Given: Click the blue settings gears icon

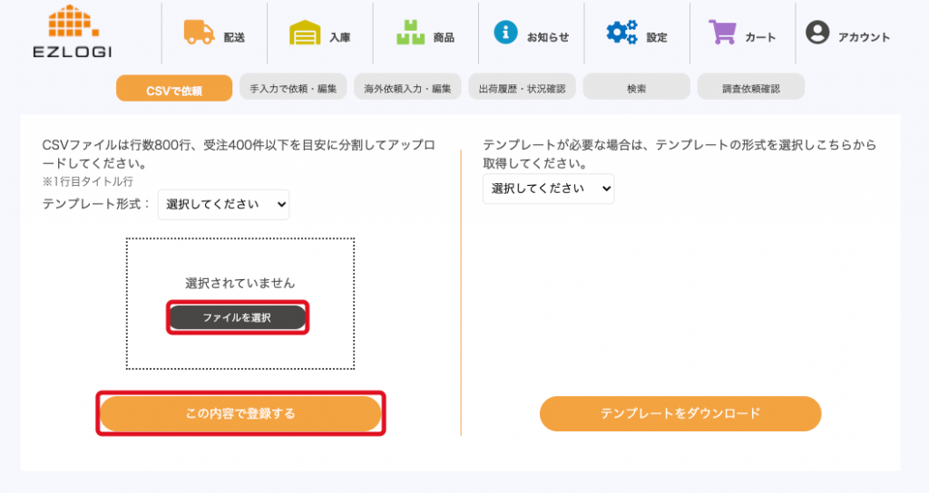Looking at the screenshot, I should 621,33.
